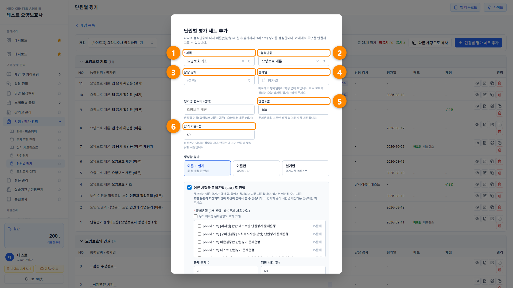Image resolution: width=513 pixels, height=288 pixels.
Task: Open the 개강 course selector dropdown
Action: [123, 43]
